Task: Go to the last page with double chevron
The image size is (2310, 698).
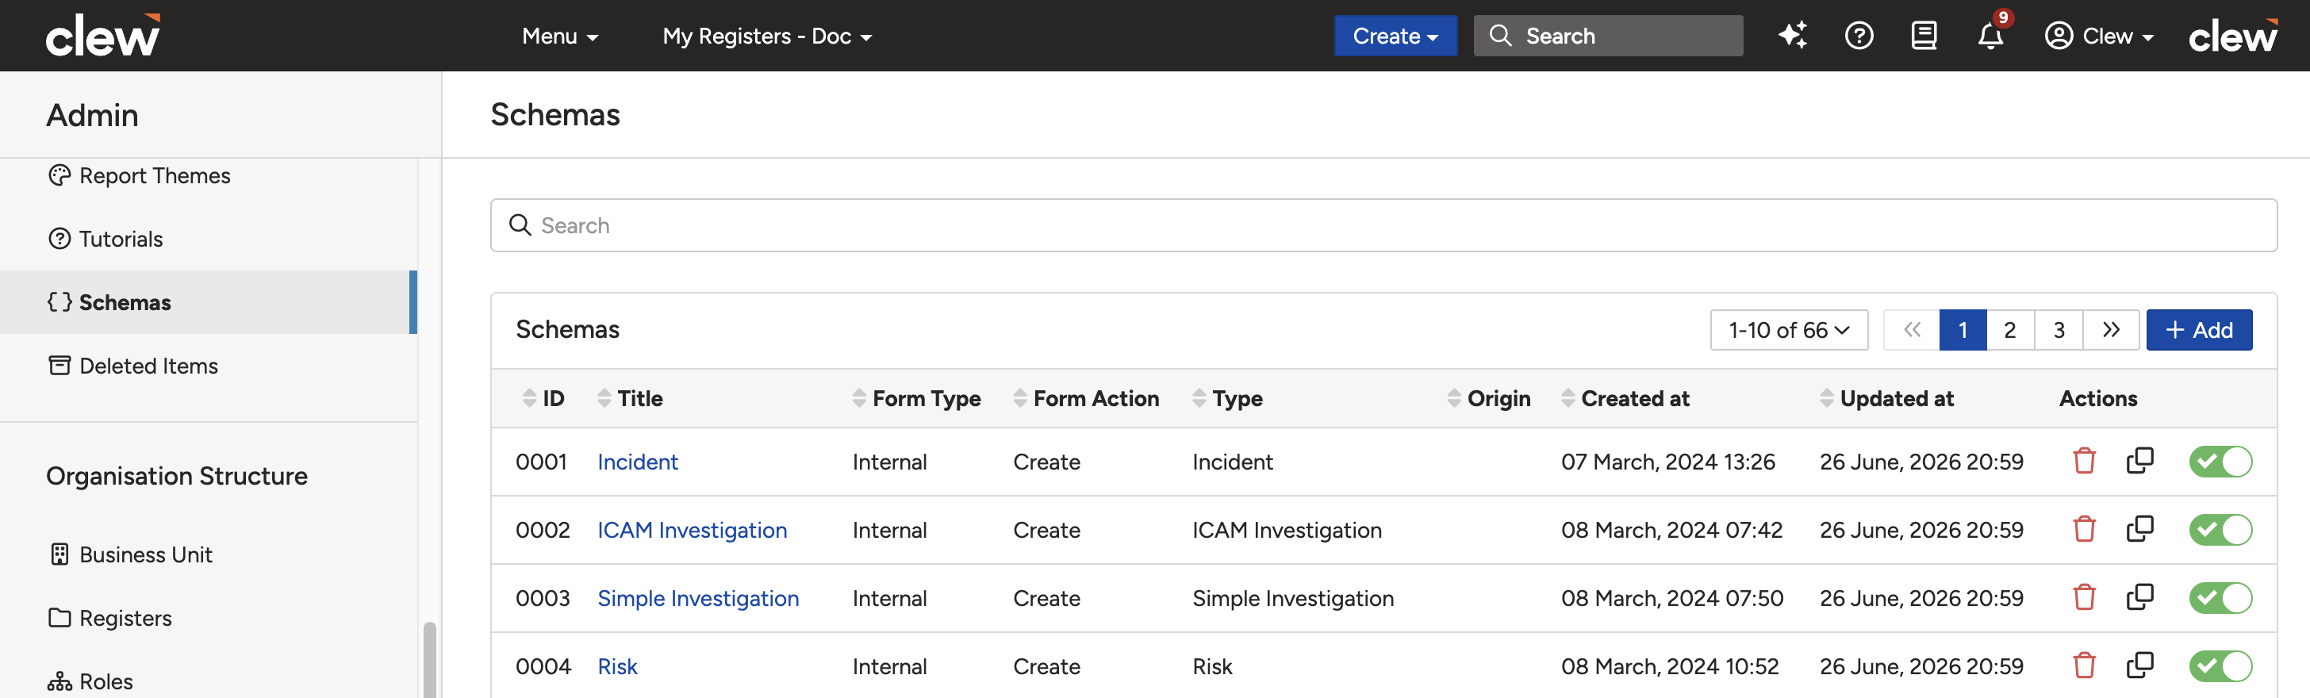Action: [2111, 330]
